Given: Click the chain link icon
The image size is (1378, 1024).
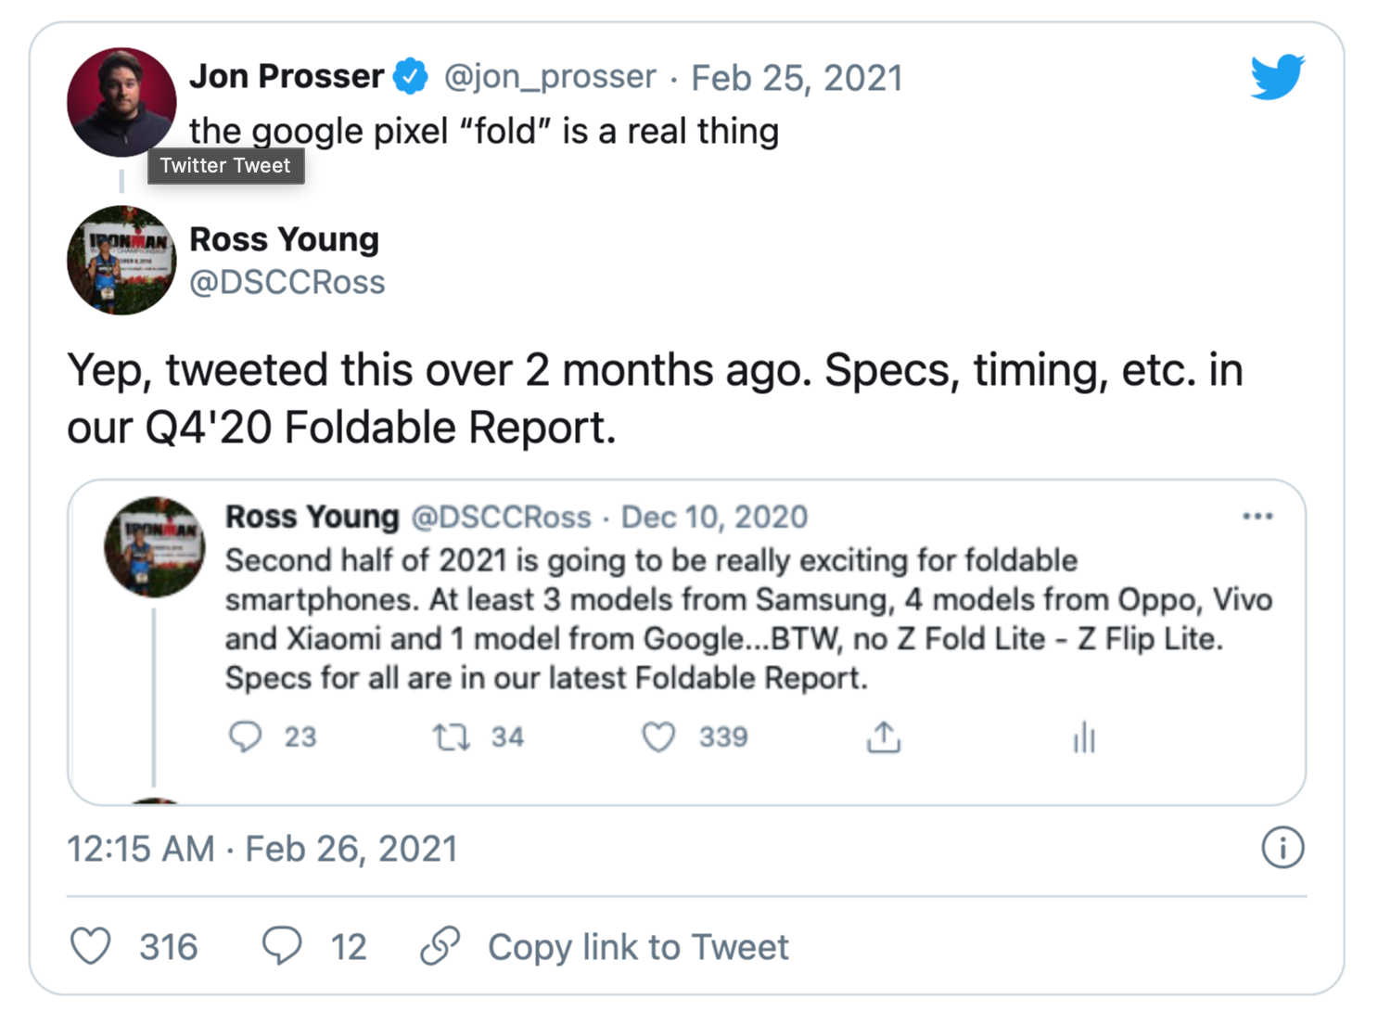Looking at the screenshot, I should coord(440,947).
